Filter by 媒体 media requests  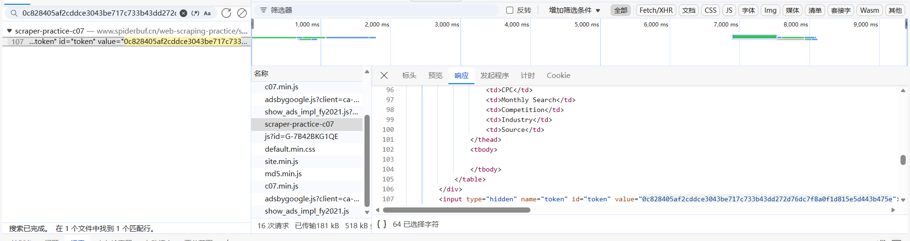pyautogui.click(x=792, y=10)
